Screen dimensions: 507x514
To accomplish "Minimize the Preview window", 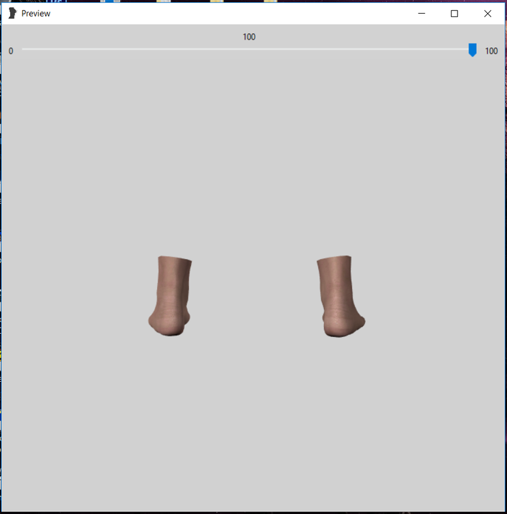I will pos(421,14).
